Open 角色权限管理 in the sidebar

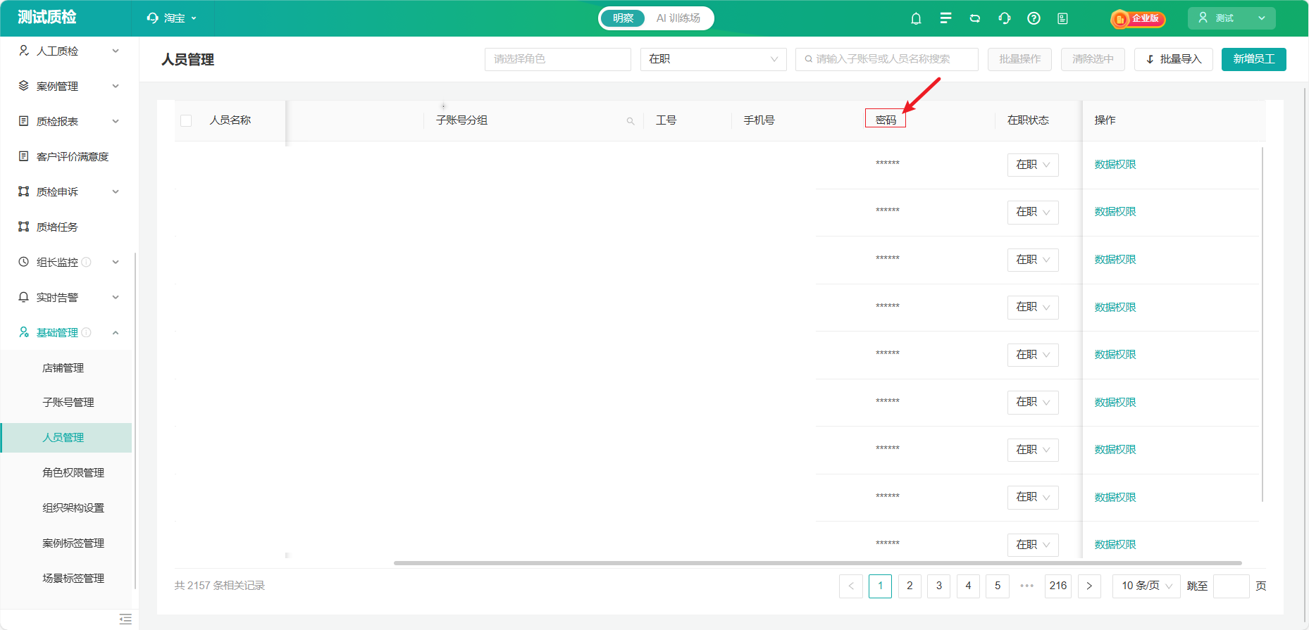tap(73, 472)
